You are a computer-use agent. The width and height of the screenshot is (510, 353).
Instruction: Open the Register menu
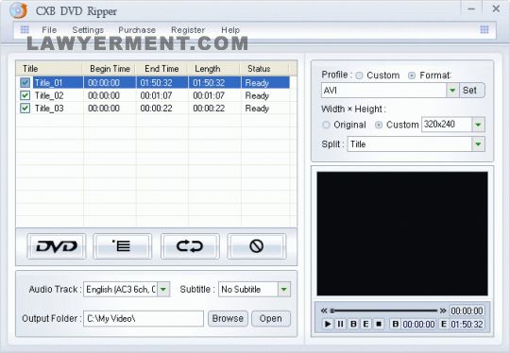tap(188, 30)
